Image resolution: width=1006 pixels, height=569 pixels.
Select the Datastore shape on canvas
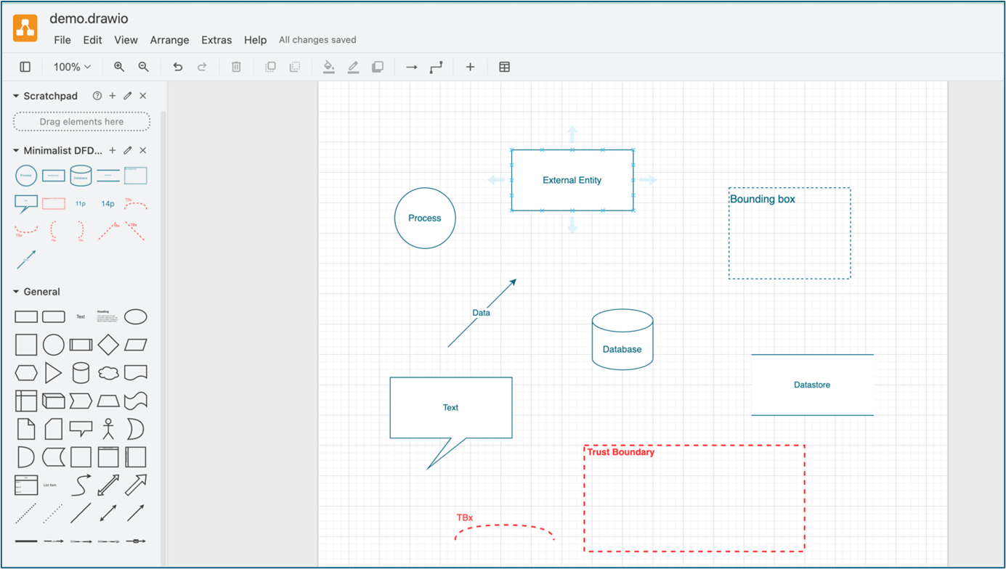pyautogui.click(x=812, y=385)
